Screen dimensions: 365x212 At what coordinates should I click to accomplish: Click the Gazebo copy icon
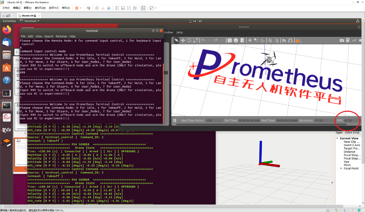270,41
